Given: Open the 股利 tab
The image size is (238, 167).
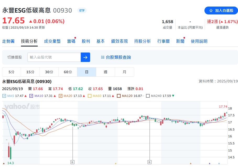Looking at the screenshot, I should [x=86, y=41].
